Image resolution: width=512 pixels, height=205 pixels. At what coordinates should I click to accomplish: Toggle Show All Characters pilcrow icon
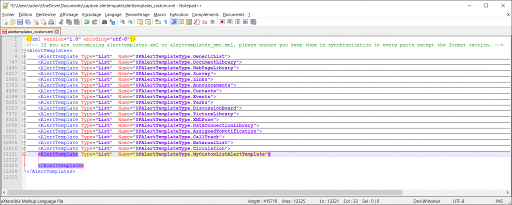[165, 22]
